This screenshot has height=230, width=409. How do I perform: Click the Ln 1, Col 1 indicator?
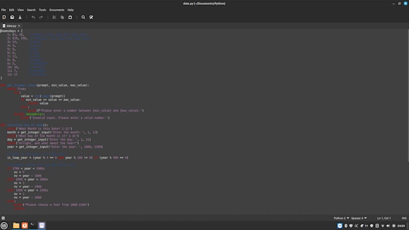(384, 218)
